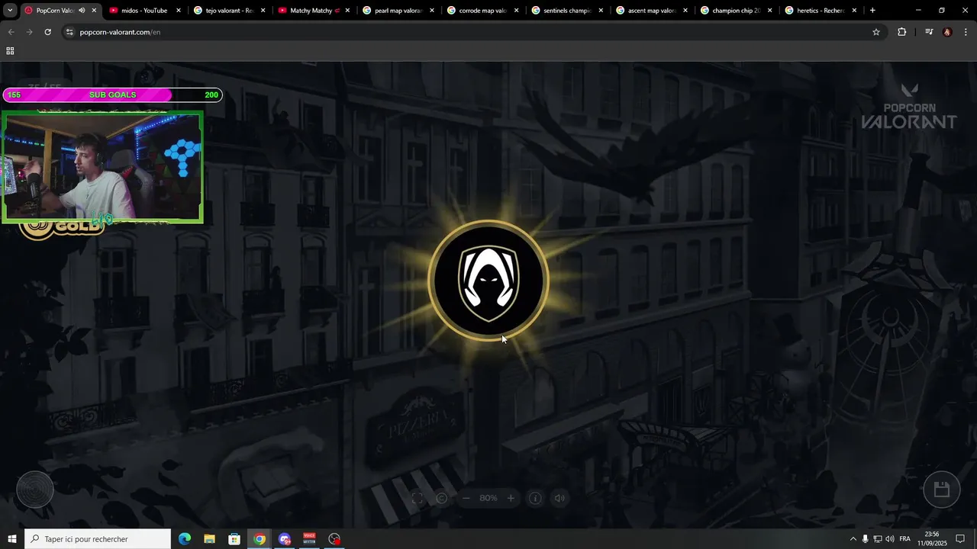Increase zoom with the plus button
977x549 pixels.
click(511, 498)
